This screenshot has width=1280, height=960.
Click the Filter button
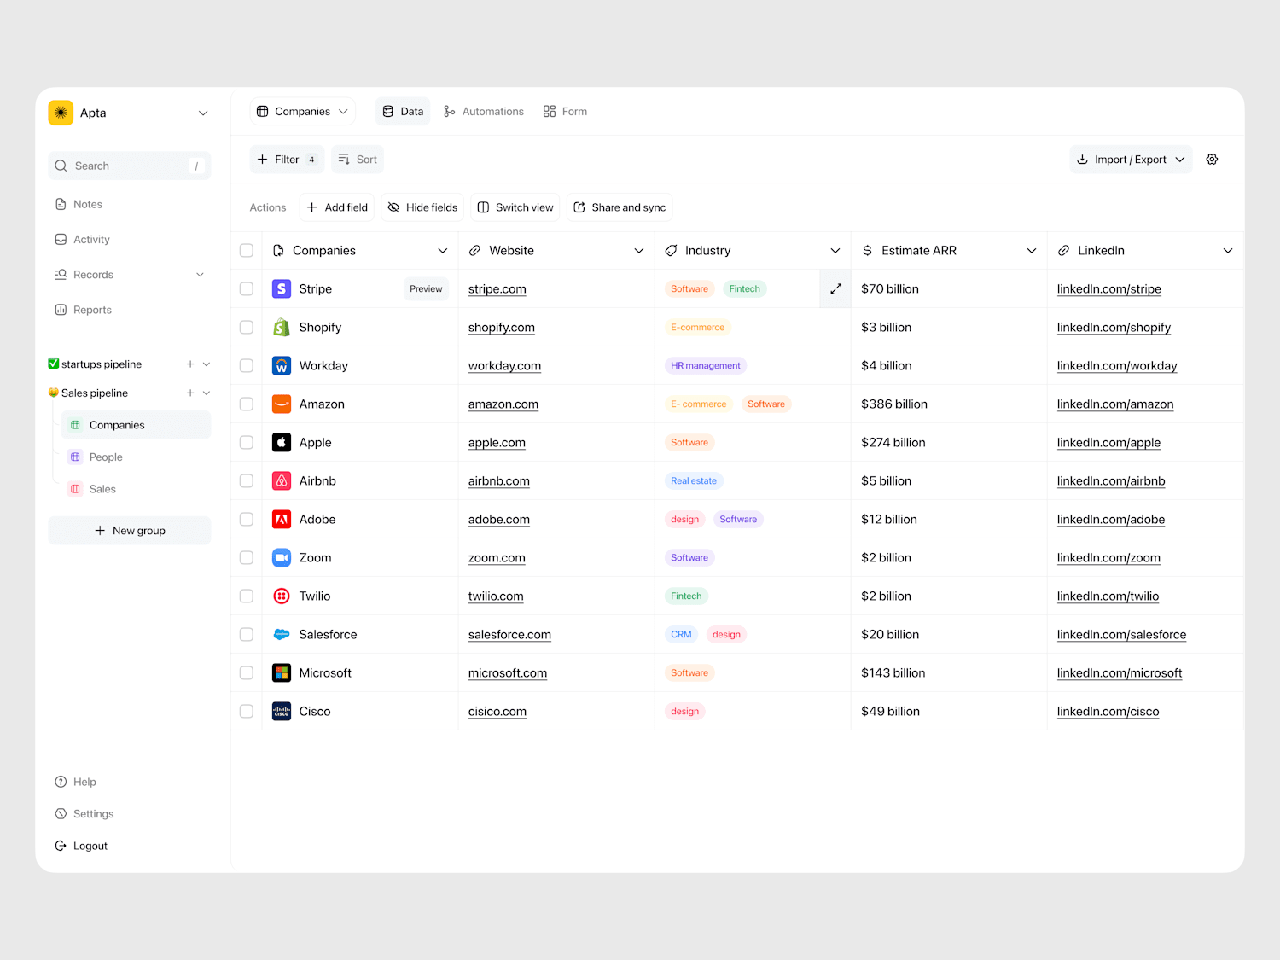coord(288,160)
